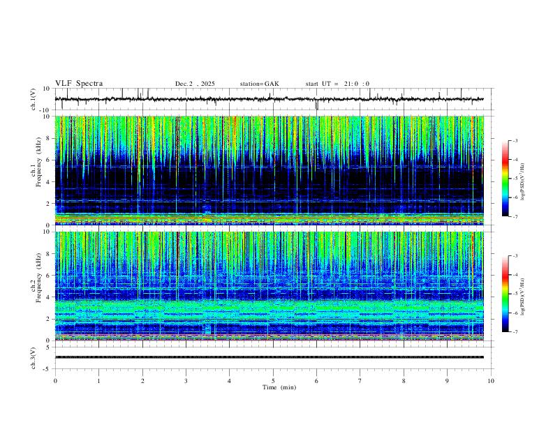The width and height of the screenshot is (553, 427).
Task: Click the "-7" tick on ch.2 colorbar
Action: [515, 332]
